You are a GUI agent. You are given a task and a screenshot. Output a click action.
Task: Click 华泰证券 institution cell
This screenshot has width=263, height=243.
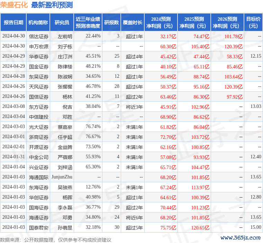pyautogui.click(x=39, y=57)
